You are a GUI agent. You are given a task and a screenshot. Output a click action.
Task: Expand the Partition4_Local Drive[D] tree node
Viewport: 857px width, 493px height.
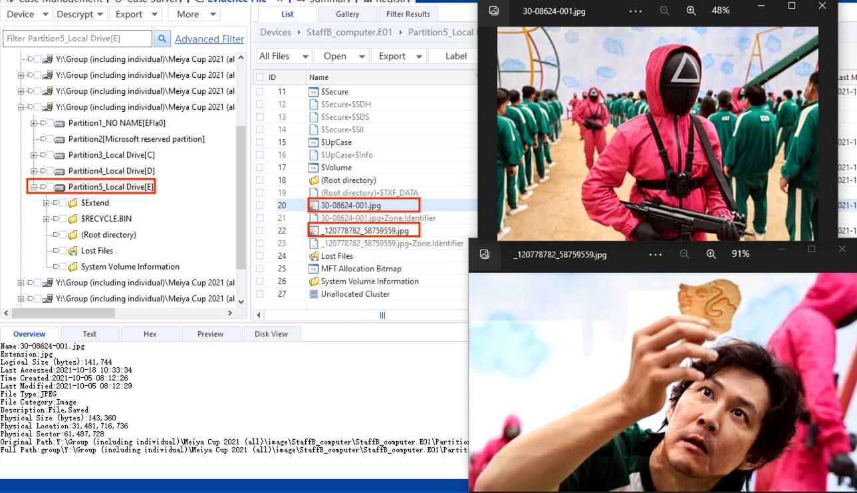(33, 171)
